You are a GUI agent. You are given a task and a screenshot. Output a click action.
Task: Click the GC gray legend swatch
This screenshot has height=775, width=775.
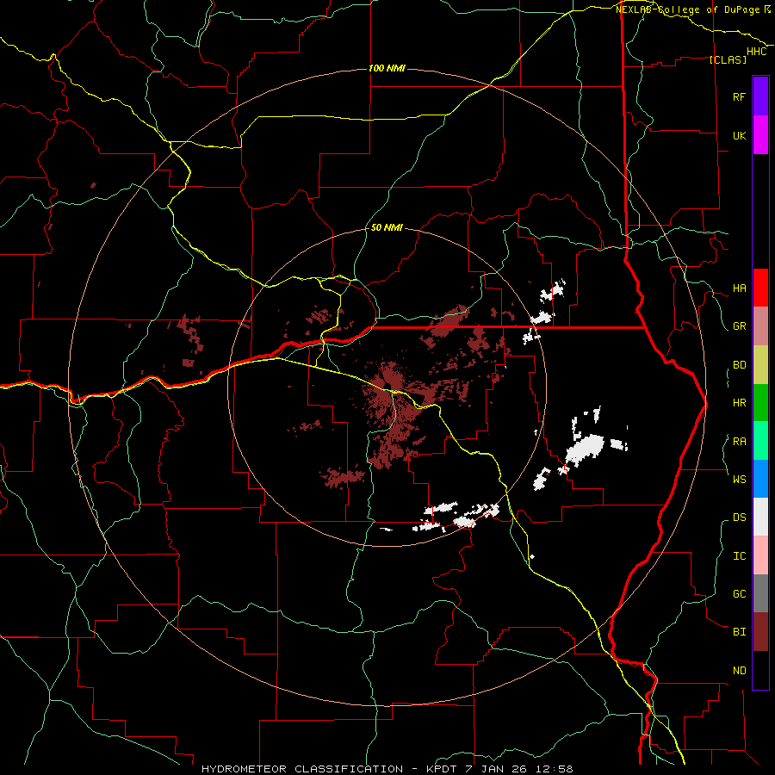point(760,593)
